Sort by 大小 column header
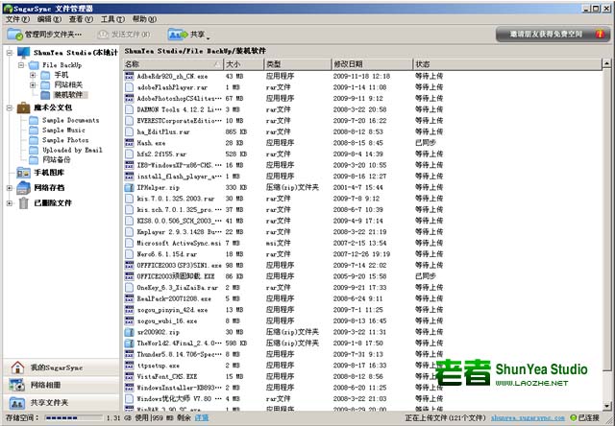615x426 pixels. (x=244, y=64)
